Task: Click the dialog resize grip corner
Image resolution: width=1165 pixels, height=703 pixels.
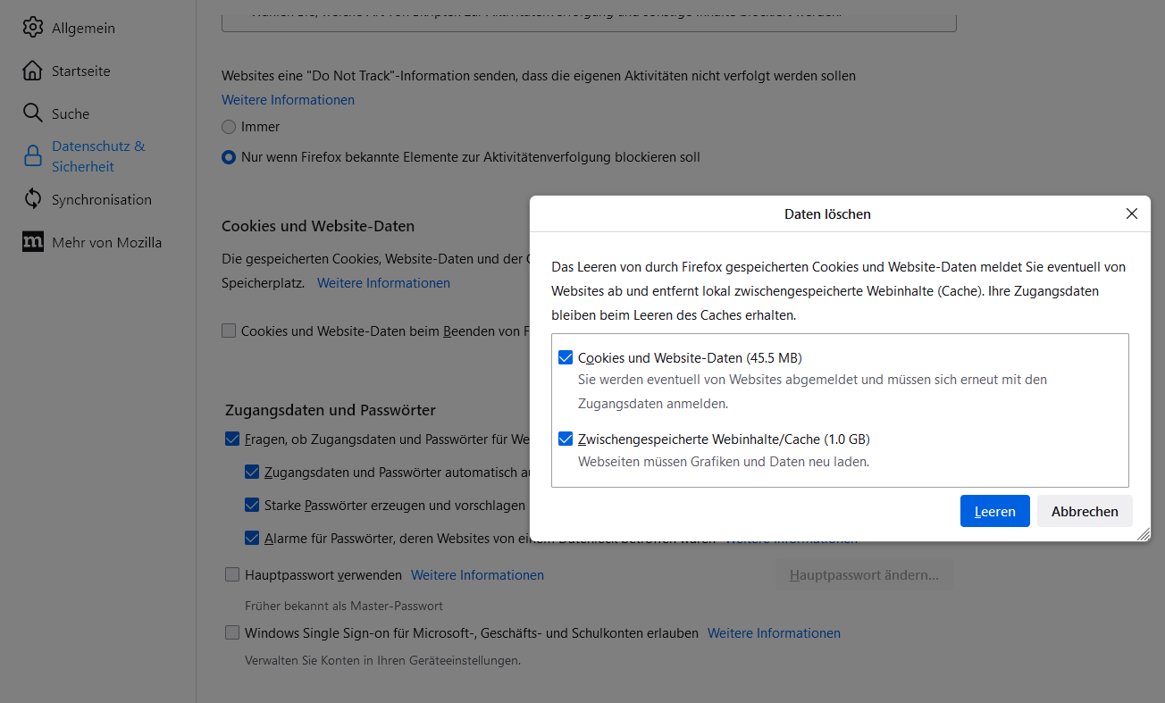Action: coord(1144,534)
